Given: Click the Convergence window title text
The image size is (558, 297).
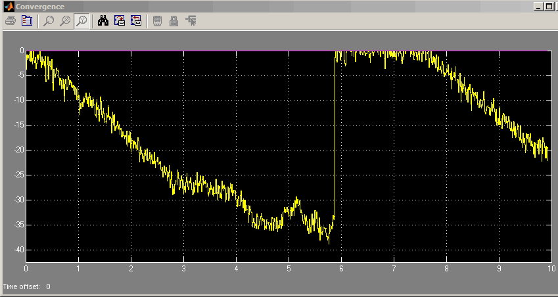Looking at the screenshot, I should 40,7.
